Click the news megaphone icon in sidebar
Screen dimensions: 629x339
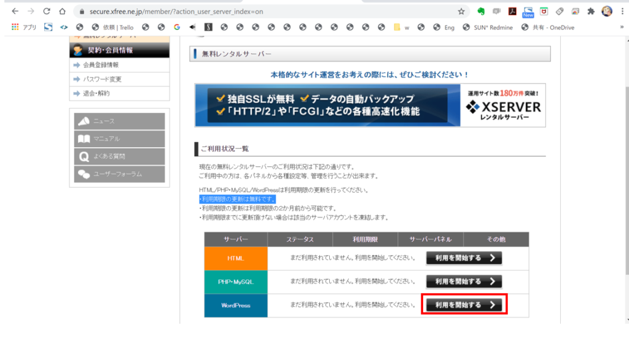click(84, 121)
